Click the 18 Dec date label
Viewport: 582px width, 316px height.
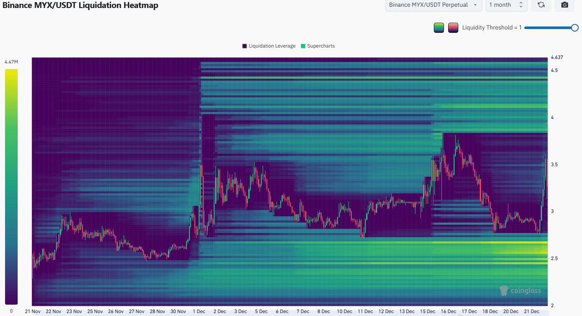(490, 312)
